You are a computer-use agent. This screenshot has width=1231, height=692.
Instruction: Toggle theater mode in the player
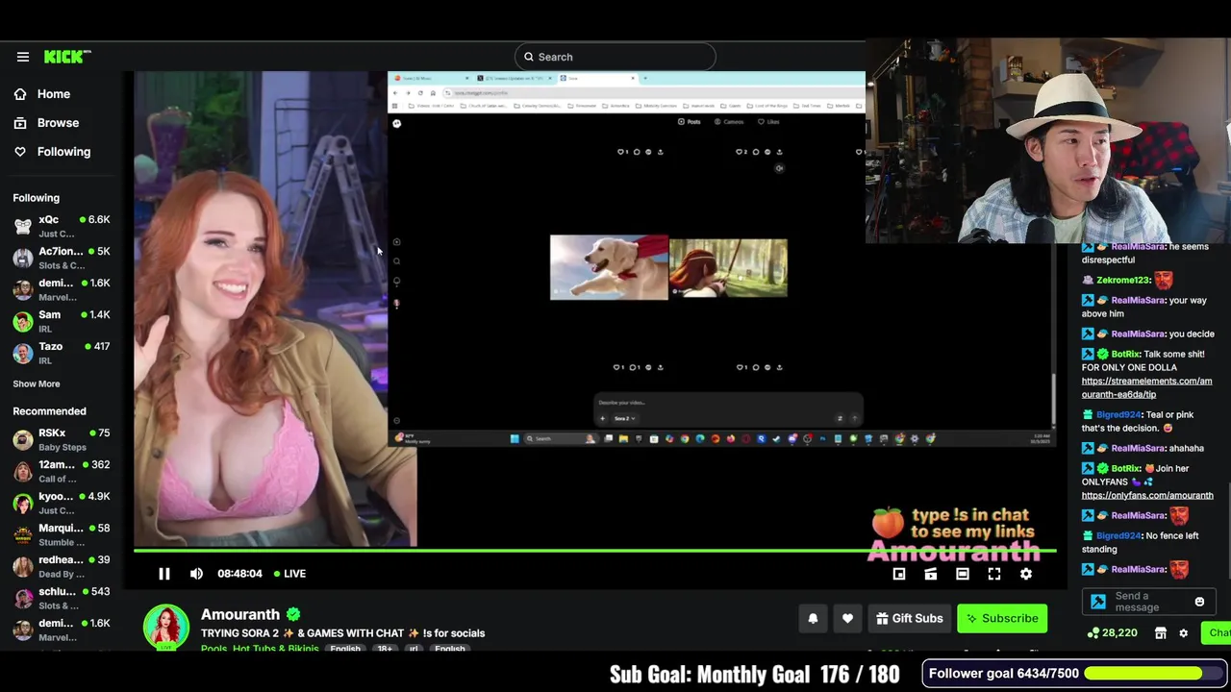tap(963, 574)
